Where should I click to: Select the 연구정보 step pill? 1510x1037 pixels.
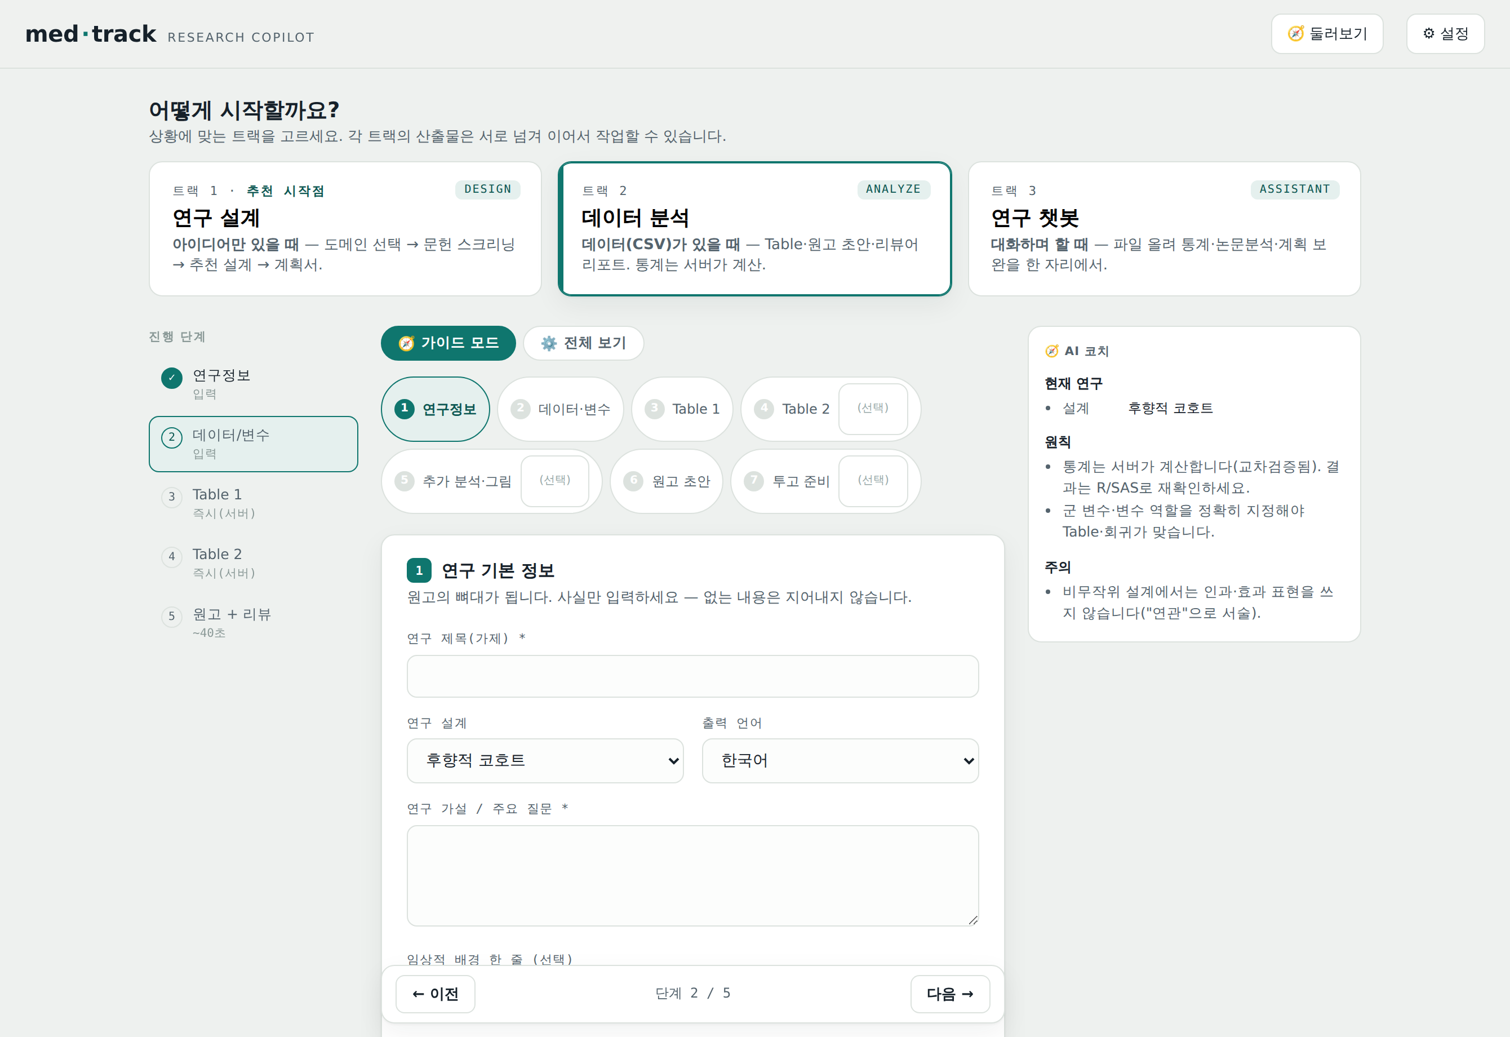click(x=436, y=409)
